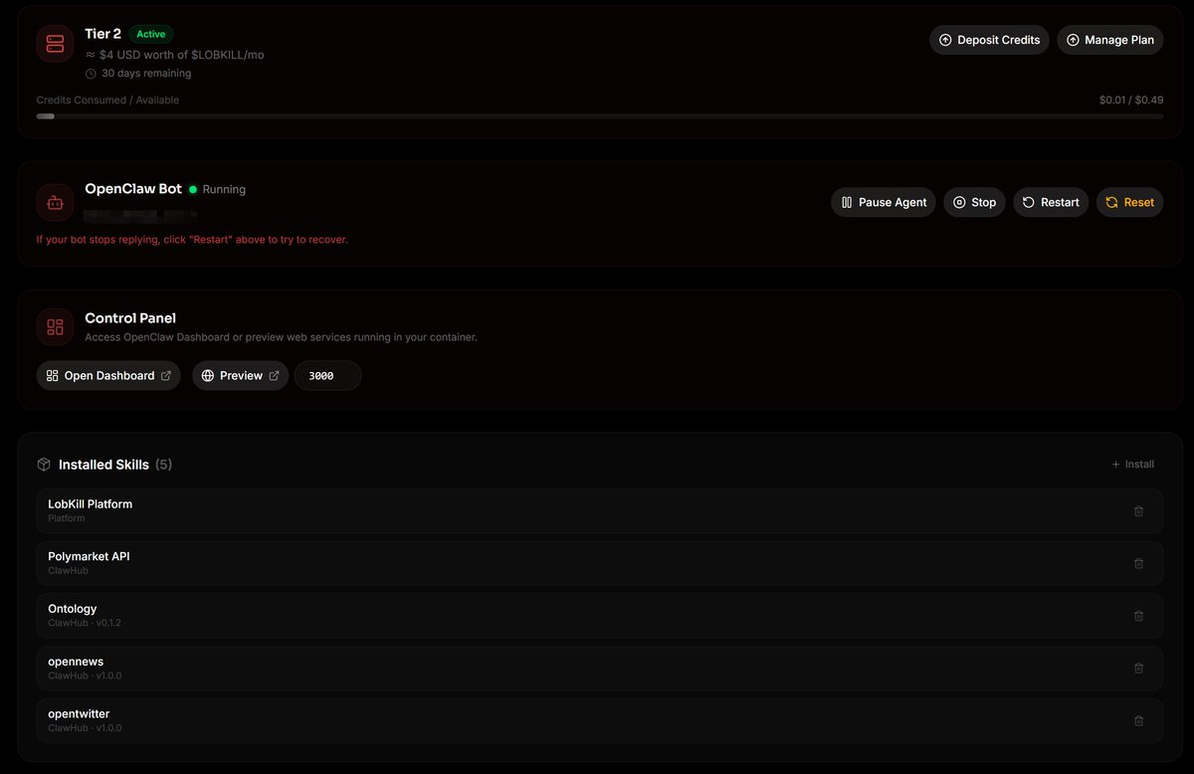Click the clock icon beside days remaining

(x=91, y=74)
